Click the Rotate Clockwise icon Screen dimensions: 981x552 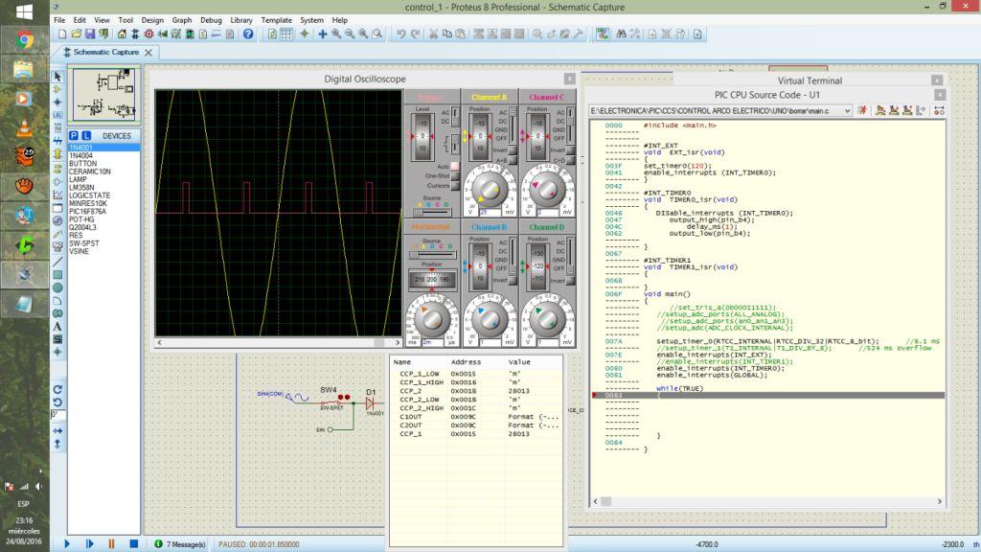click(57, 389)
